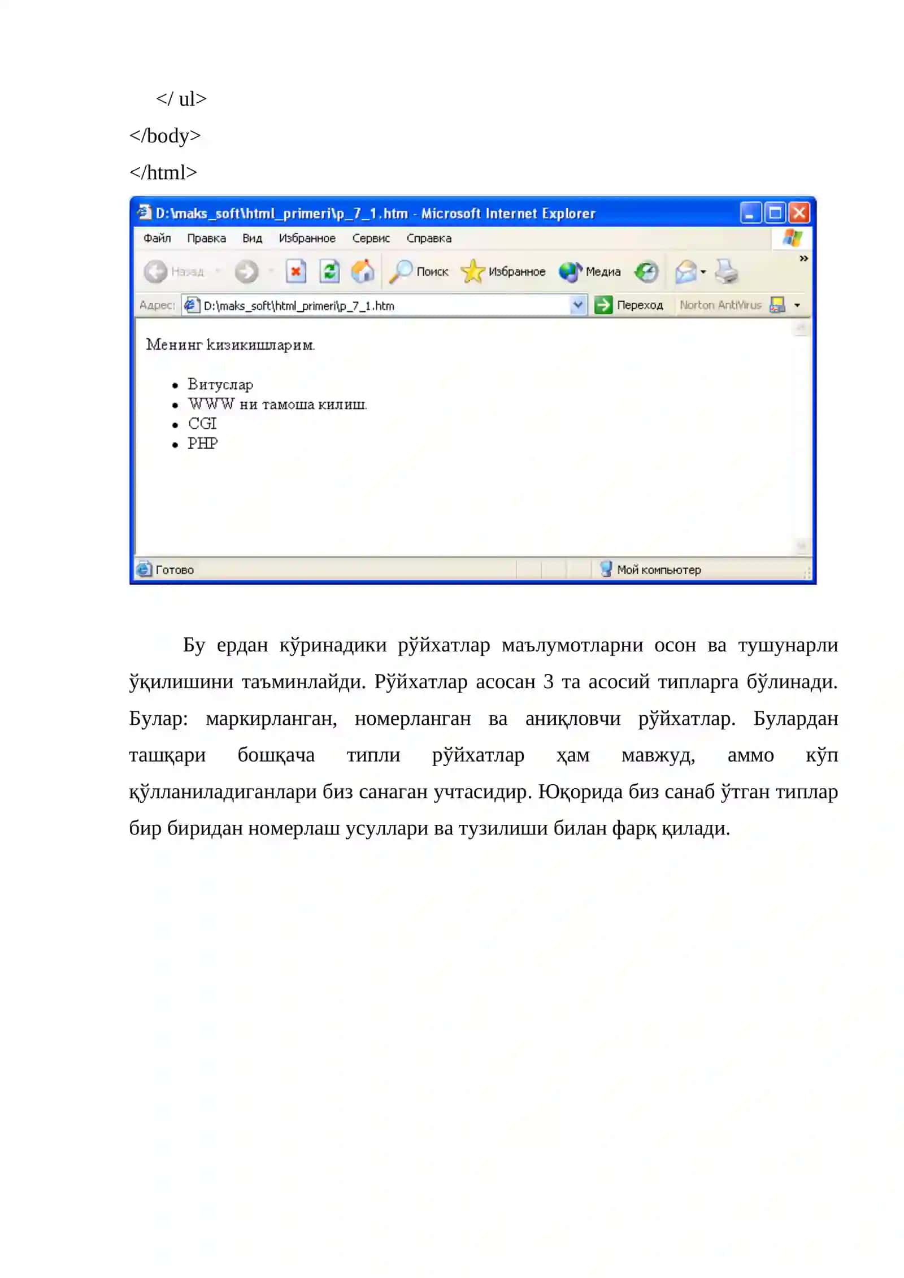Click the </body> code line

165,136
